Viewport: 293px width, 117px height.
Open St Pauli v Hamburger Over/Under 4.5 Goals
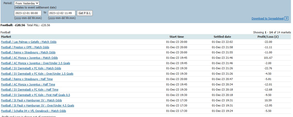coord(38,105)
